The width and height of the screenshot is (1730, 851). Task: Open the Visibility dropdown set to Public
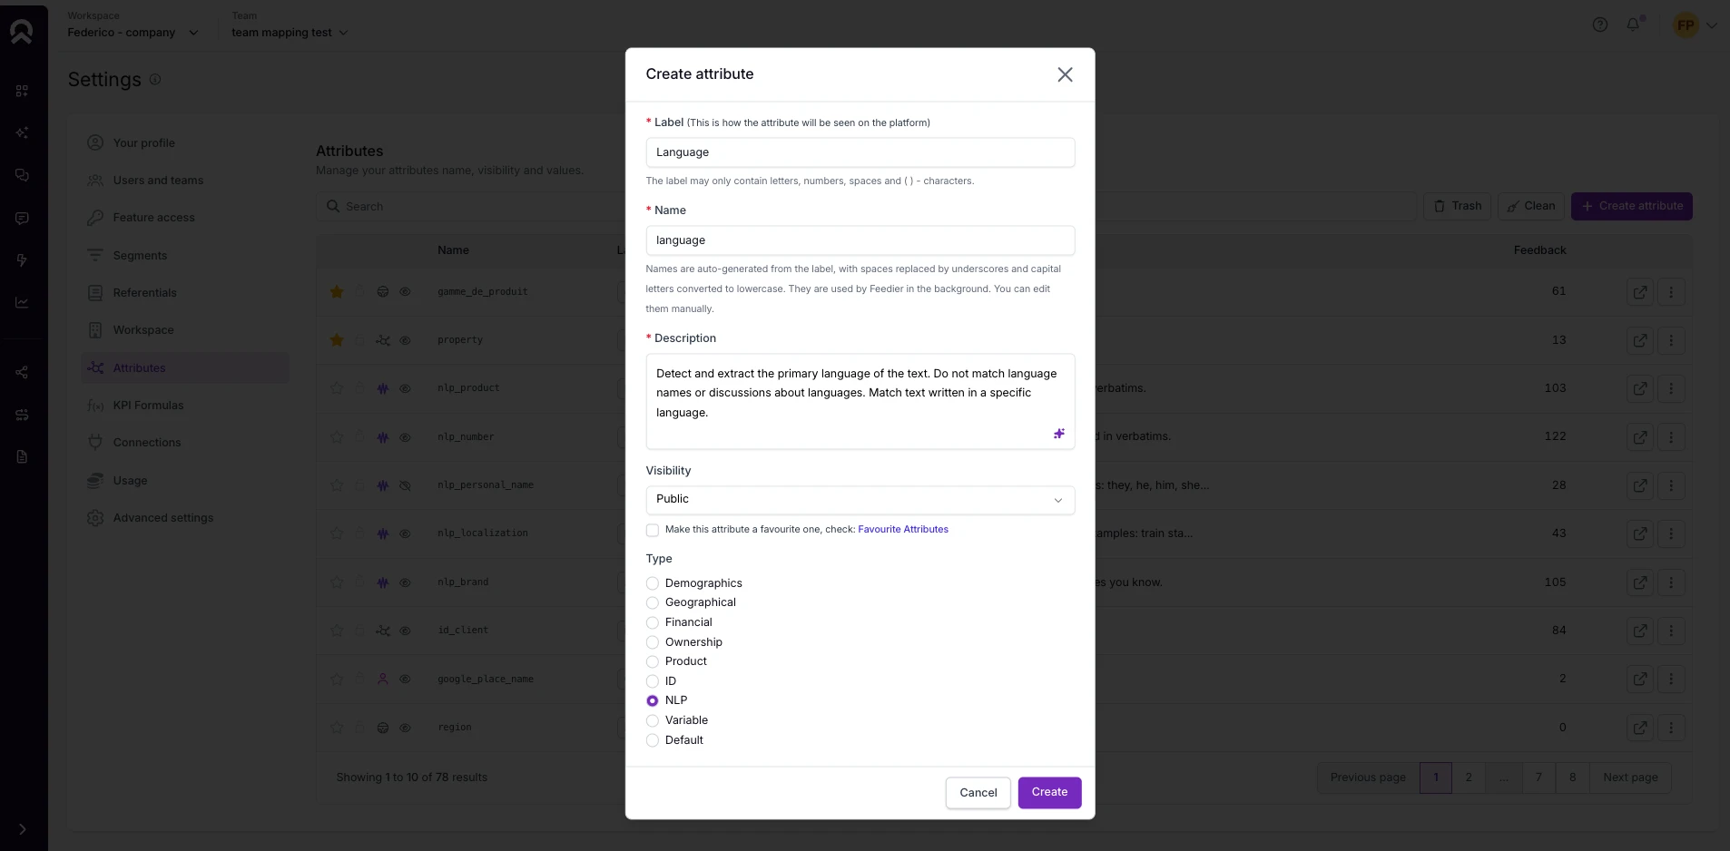[860, 500]
